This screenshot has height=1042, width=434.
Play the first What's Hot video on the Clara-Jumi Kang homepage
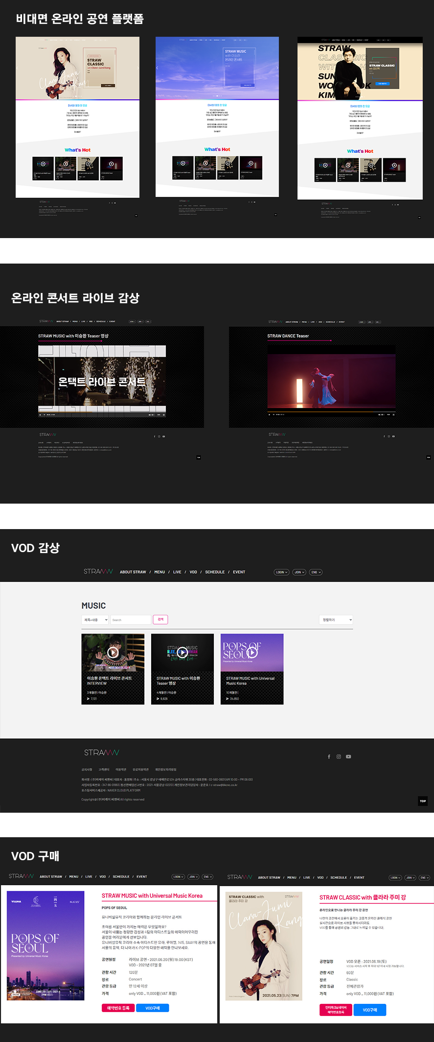(x=43, y=164)
